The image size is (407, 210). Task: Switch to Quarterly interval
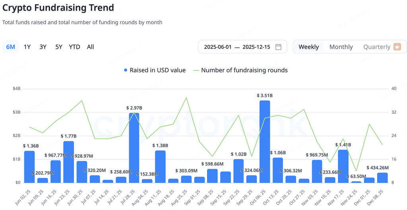point(377,47)
